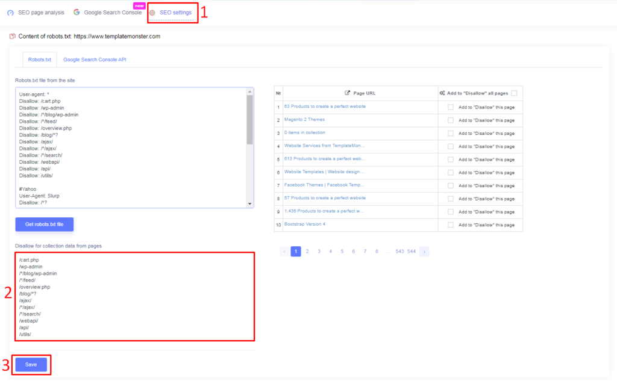This screenshot has width=617, height=387.
Task: Click the gear icon beside SEO settings
Action: [153, 12]
